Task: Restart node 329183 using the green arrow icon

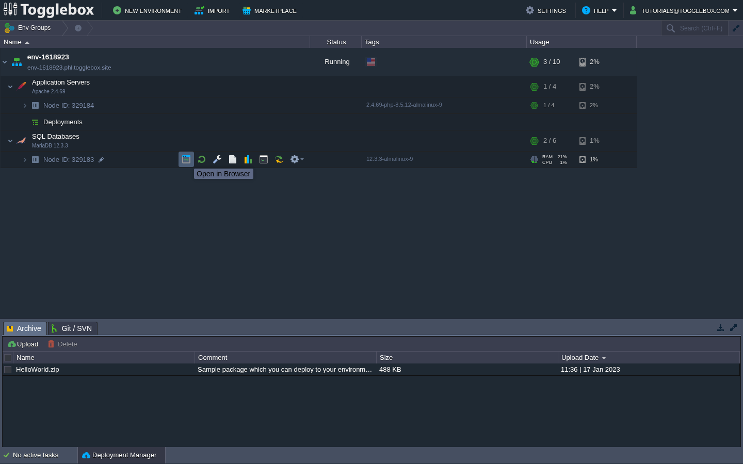Action: coord(202,159)
